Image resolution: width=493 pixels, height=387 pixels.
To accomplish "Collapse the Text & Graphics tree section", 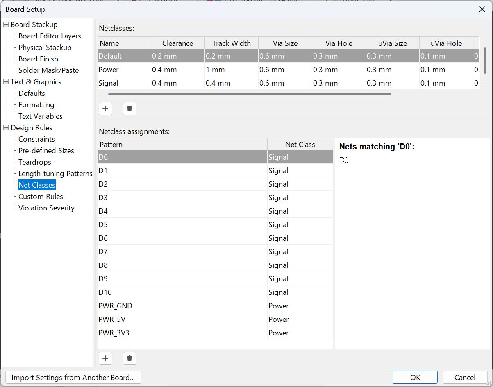I will point(6,82).
